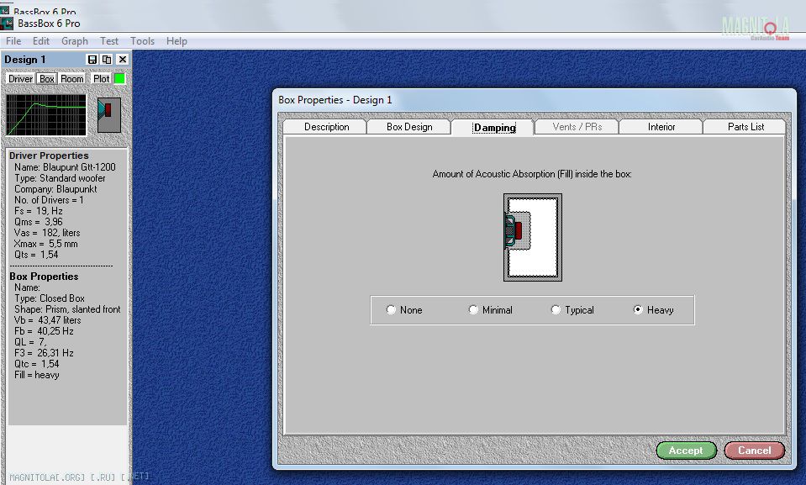Screen dimensions: 806x485
Task: Click the "Driver Properties" heading
Action: tap(49, 156)
